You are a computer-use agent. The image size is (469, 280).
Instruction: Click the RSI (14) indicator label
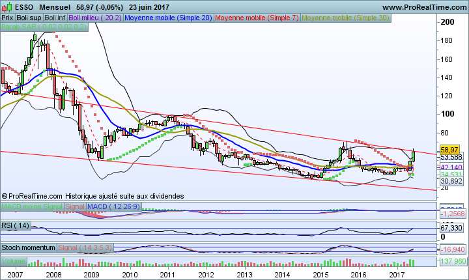(x=16, y=225)
